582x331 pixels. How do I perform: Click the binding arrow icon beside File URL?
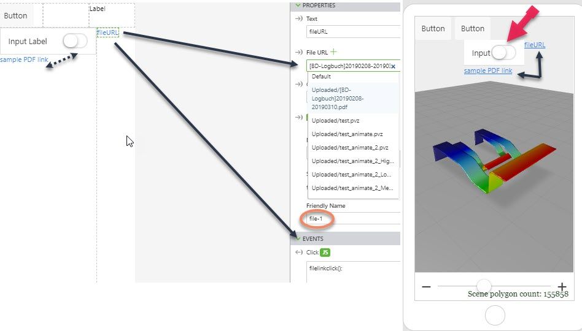pyautogui.click(x=299, y=52)
